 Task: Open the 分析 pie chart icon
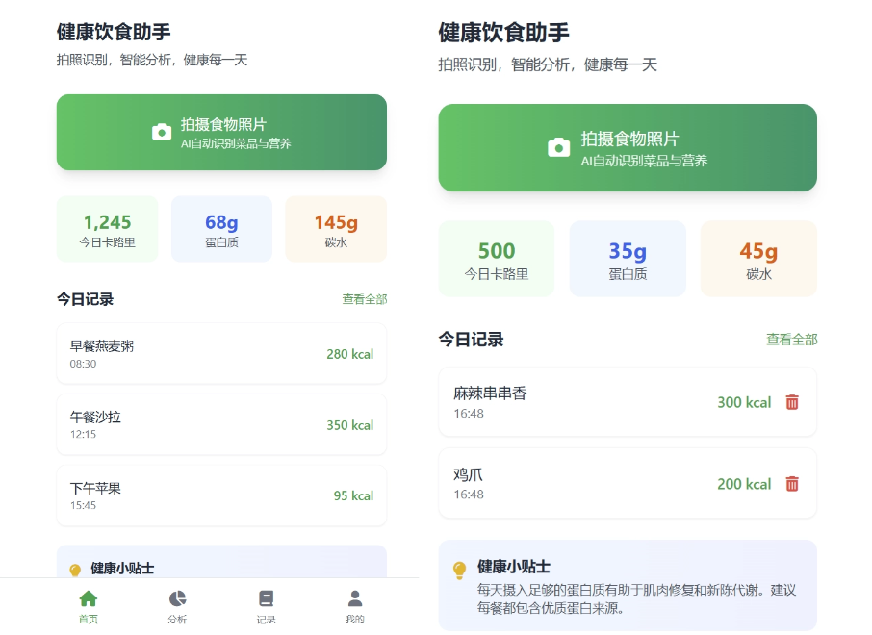point(177,598)
